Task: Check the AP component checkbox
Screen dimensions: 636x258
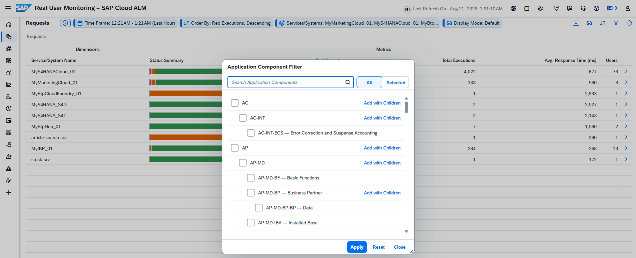Action: pyautogui.click(x=235, y=148)
